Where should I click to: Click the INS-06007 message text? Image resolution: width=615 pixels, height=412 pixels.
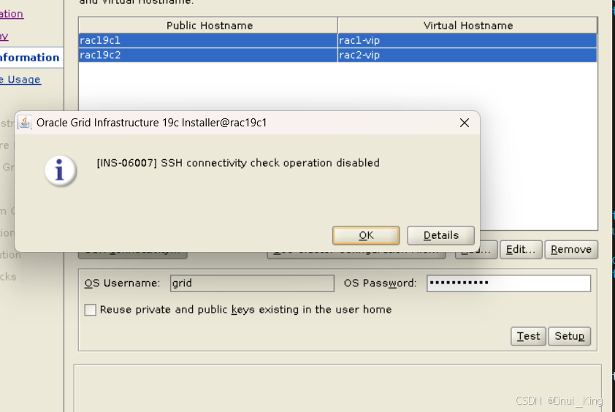[x=238, y=163]
